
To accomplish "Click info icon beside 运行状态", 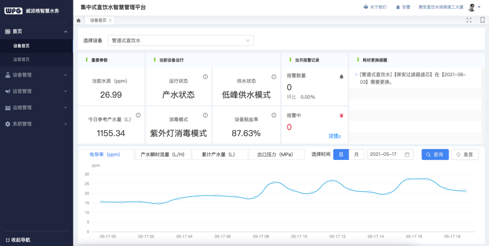I will 205,77.
